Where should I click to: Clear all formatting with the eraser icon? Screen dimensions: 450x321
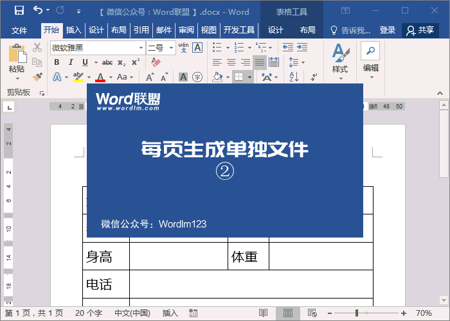click(156, 62)
